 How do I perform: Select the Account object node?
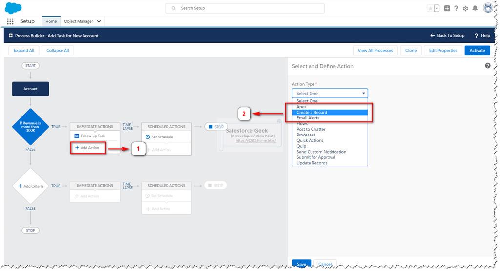coord(31,89)
